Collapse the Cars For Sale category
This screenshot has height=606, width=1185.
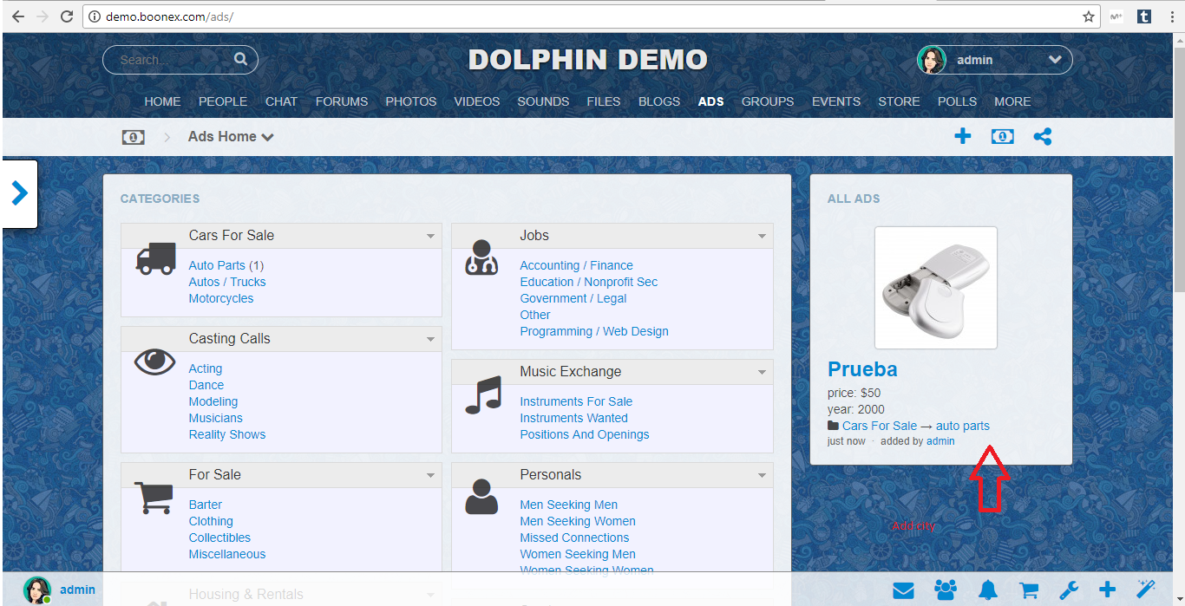point(431,236)
